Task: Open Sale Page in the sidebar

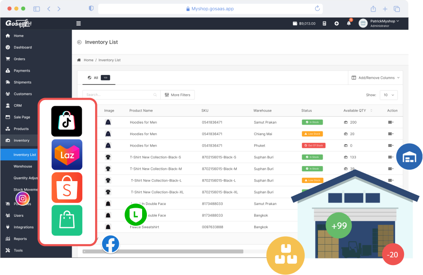Action: pos(22,117)
